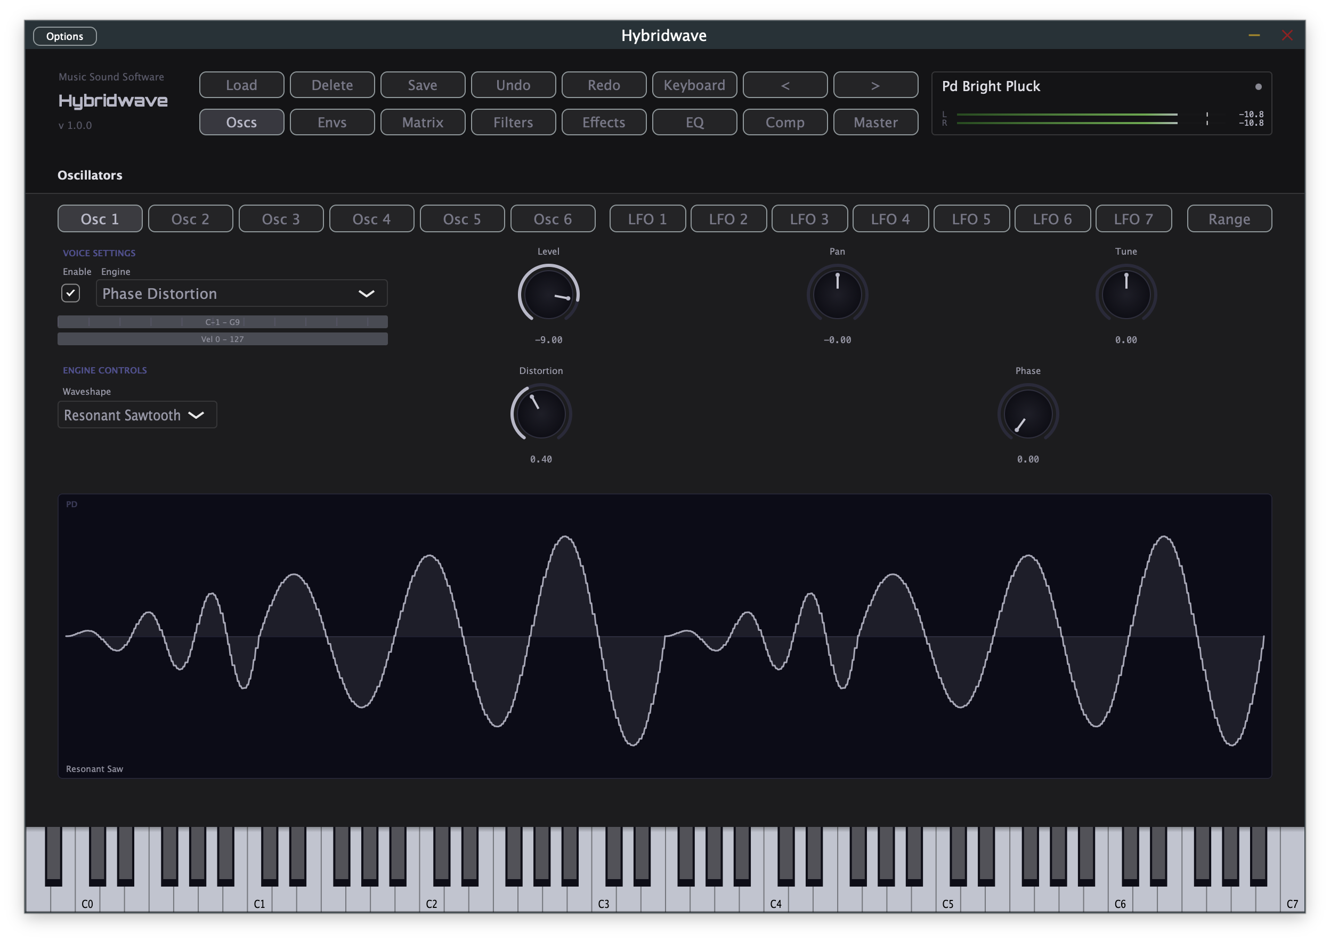Click the Distortion knob
Screen dimensions: 1330x942
(541, 413)
